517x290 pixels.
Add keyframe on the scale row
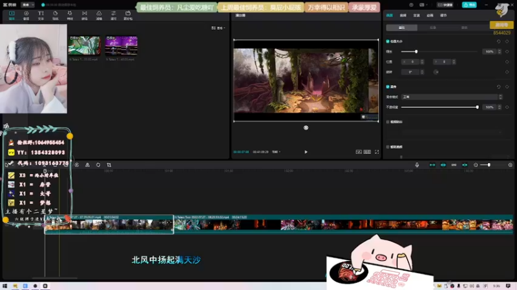tap(507, 52)
